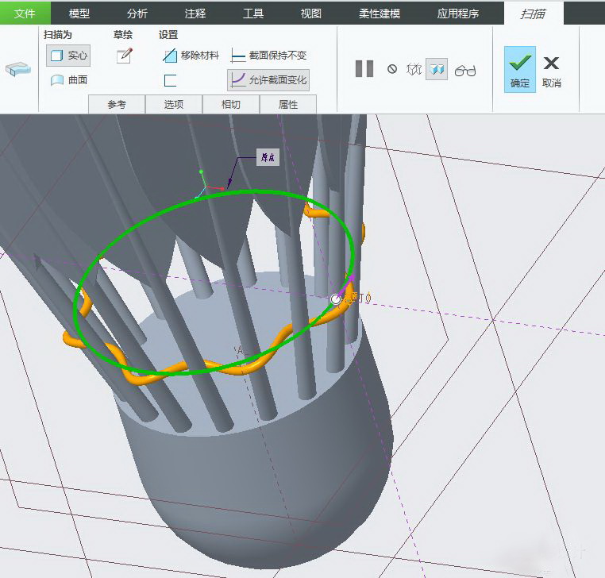Open the 文件 file menu
605x578 pixels.
tap(25, 13)
